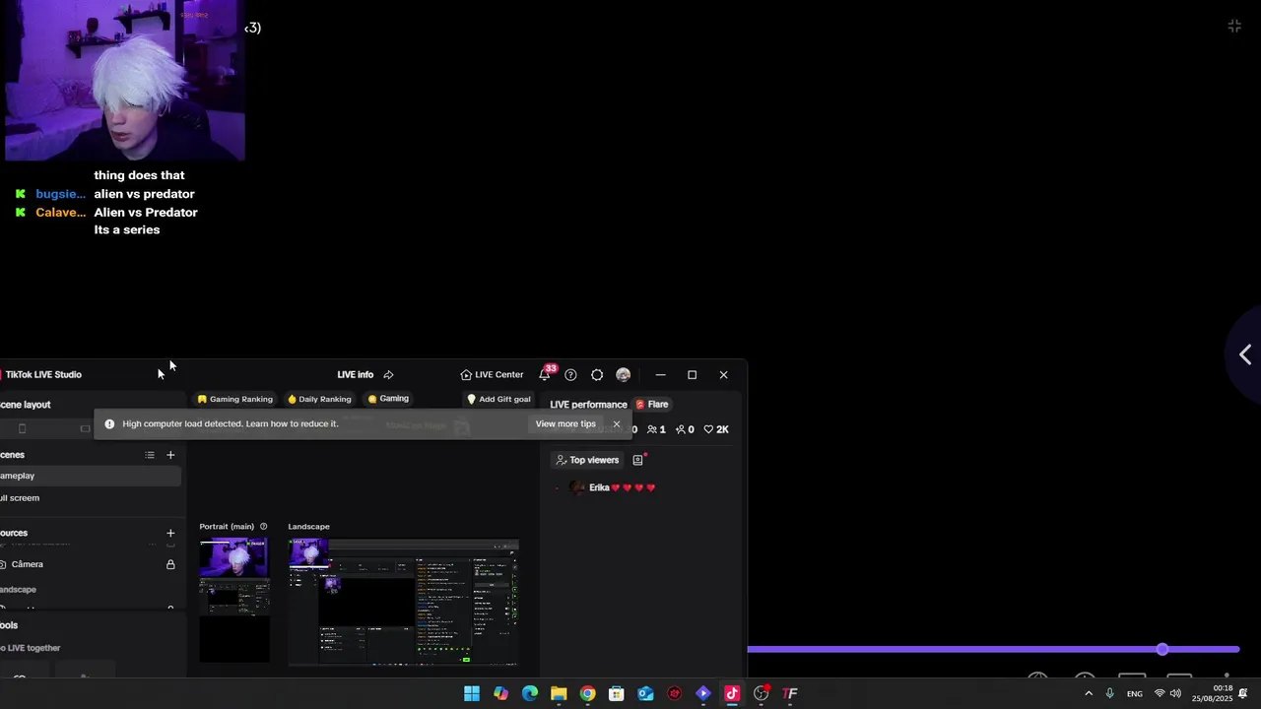This screenshot has height=709, width=1261.
Task: Open the help question mark icon
Action: click(x=570, y=375)
